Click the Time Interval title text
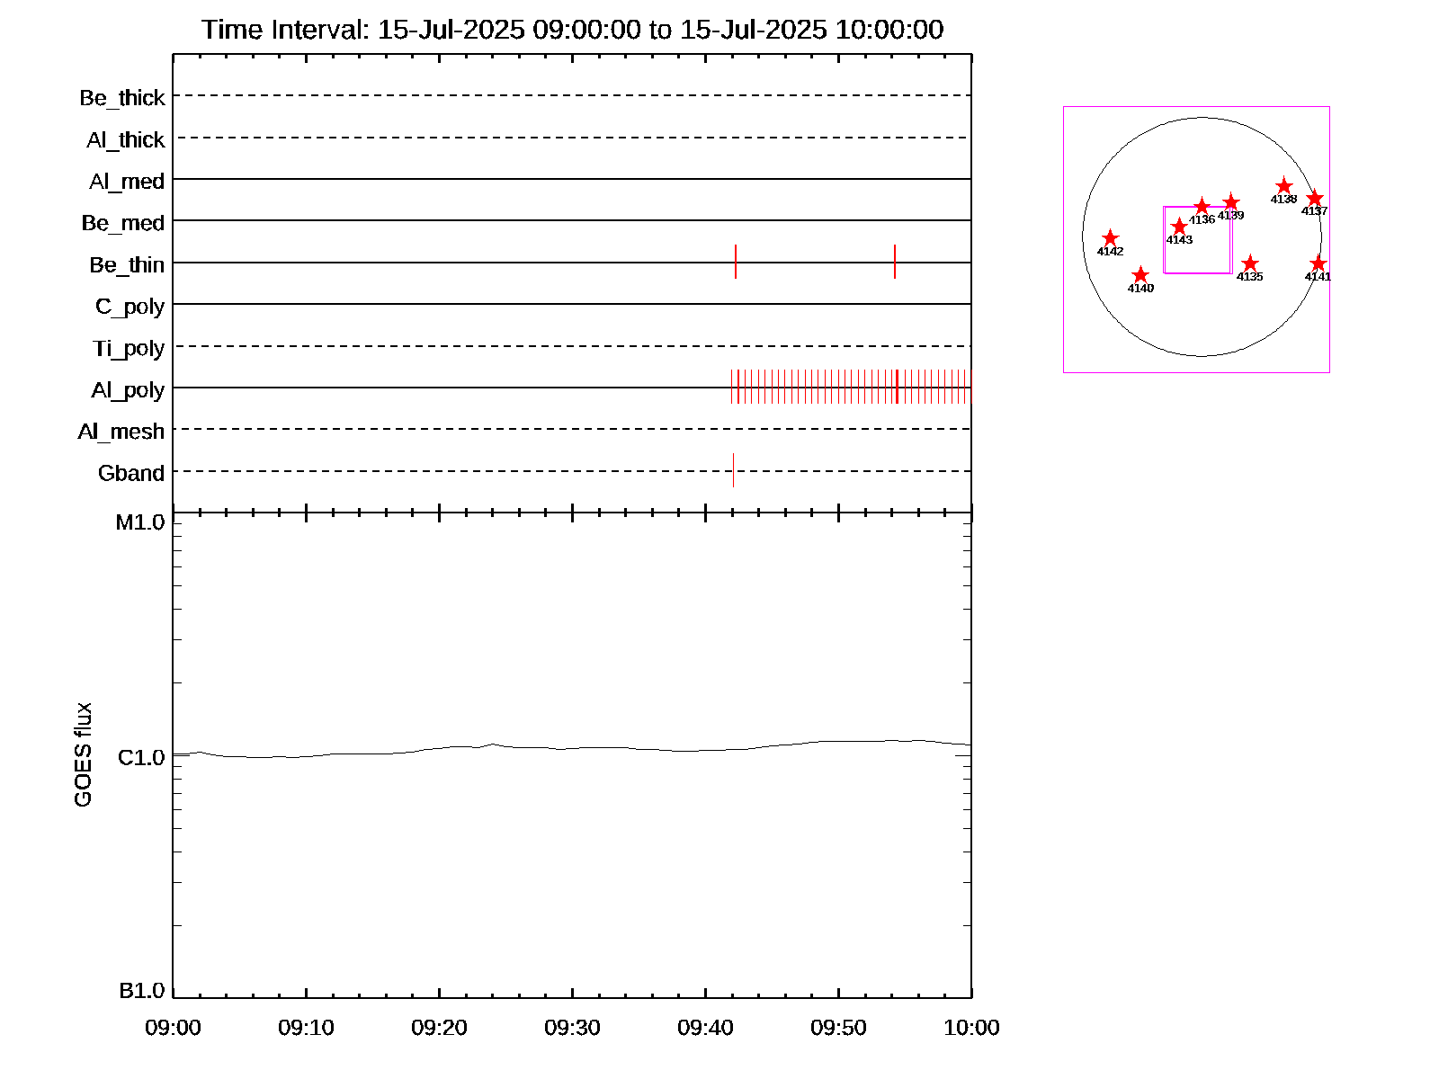Screen dimensions: 1439x1079 (572, 30)
